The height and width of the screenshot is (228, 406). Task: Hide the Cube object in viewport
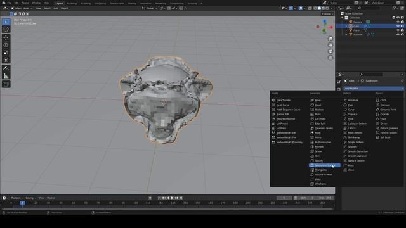coord(398,26)
